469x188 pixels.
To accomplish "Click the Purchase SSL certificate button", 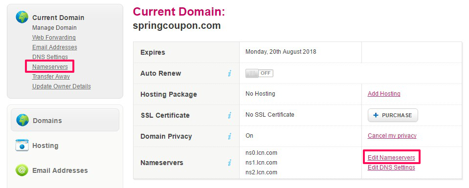I will click(393, 115).
